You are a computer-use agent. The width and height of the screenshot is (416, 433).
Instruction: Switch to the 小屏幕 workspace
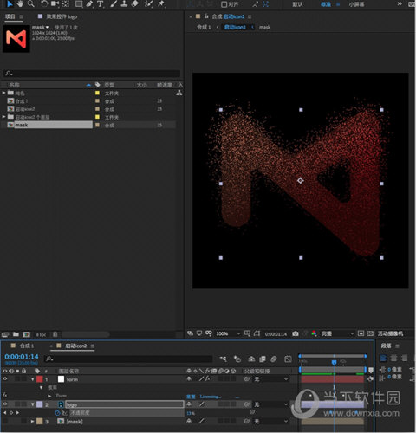tap(356, 4)
